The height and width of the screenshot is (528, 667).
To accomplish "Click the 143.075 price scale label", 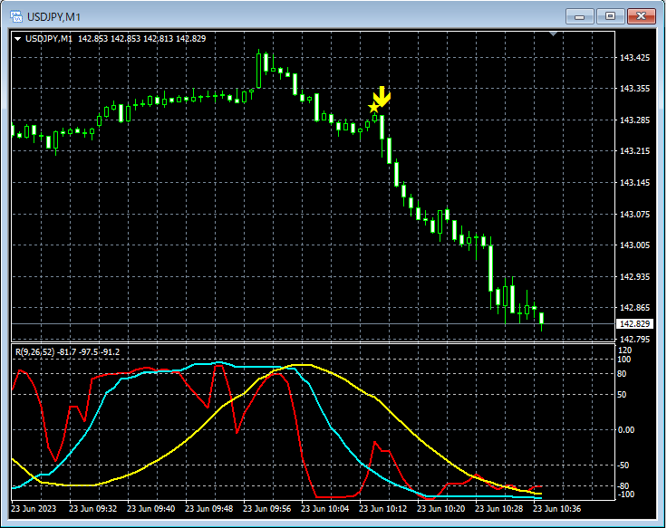I will click(634, 215).
